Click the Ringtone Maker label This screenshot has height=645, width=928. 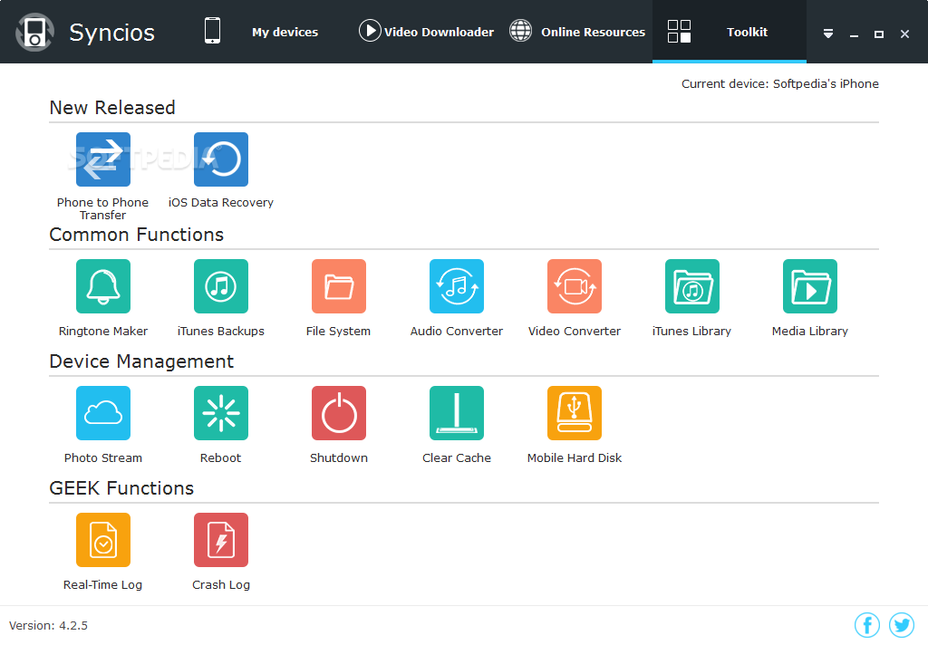[x=103, y=331]
